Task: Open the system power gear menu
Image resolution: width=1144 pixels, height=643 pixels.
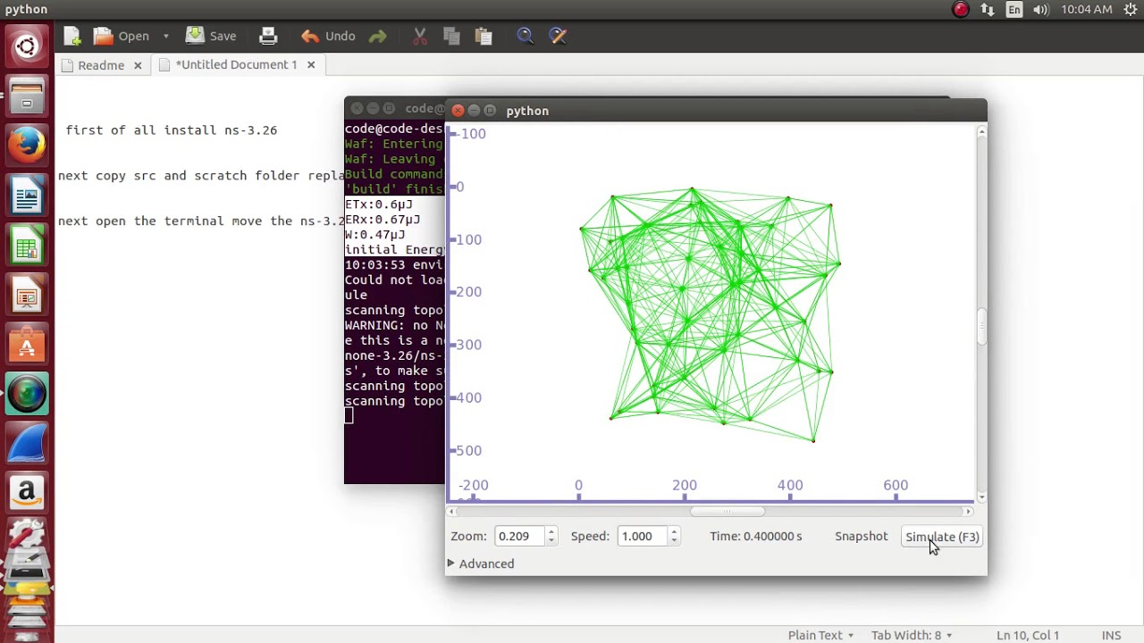Action: (x=1131, y=10)
